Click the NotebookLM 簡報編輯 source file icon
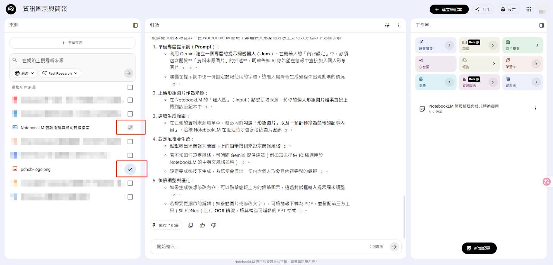Image resolution: width=553 pixels, height=265 pixels. click(x=15, y=127)
